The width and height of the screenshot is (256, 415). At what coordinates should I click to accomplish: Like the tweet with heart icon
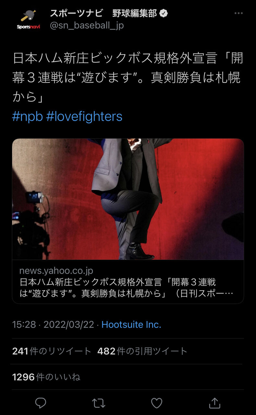tap(157, 403)
